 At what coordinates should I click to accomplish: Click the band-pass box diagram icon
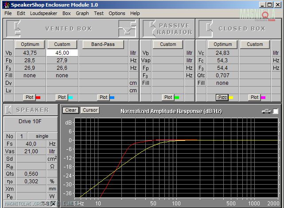pos(126,29)
